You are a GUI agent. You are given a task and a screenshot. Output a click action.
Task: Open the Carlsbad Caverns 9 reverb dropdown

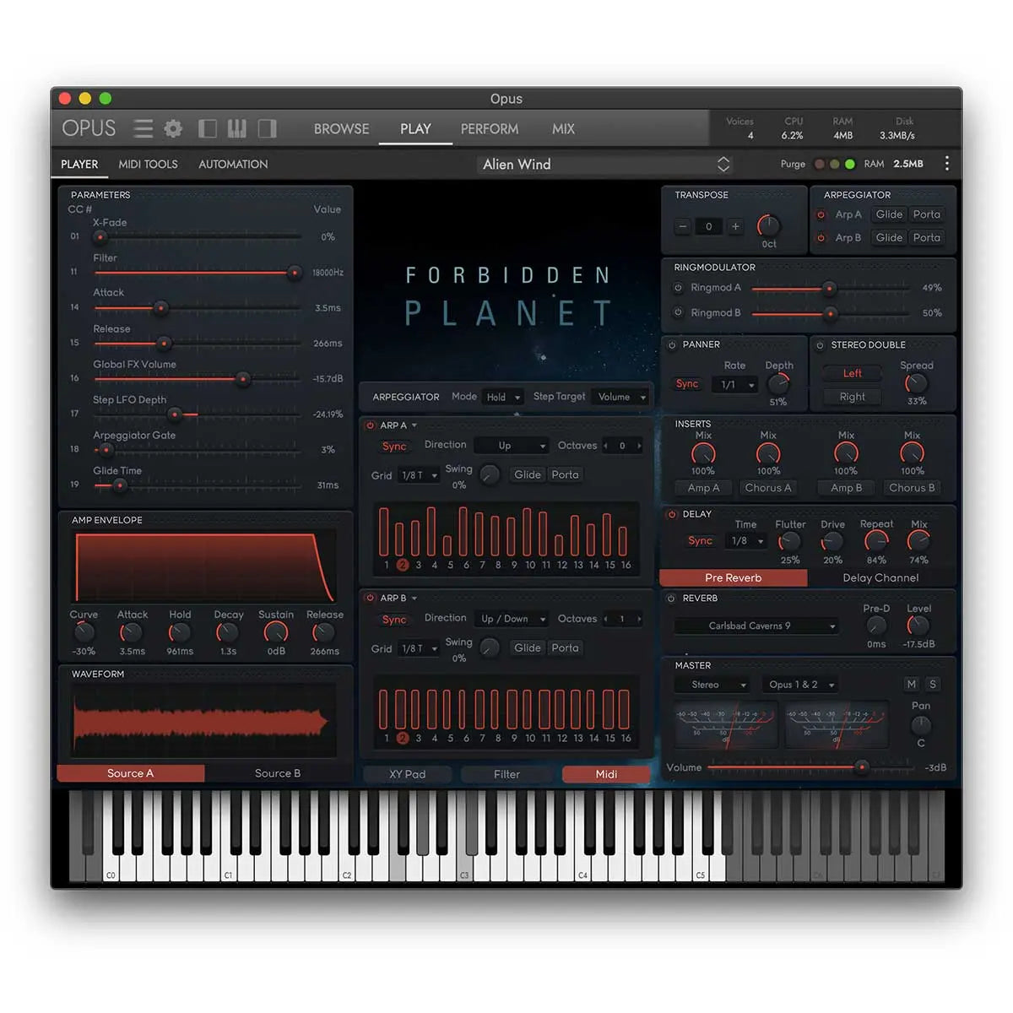tap(756, 626)
